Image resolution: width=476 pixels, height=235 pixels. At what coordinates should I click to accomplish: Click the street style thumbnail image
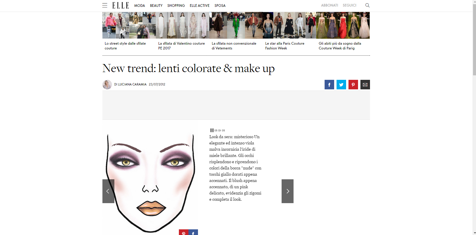pos(129,25)
